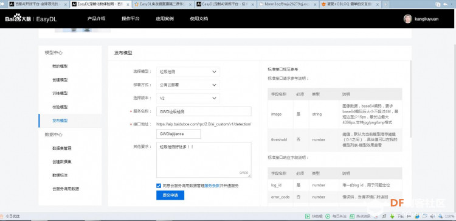Click the new tab plus button
The height and width of the screenshot is (221, 456).
tap(386, 4)
